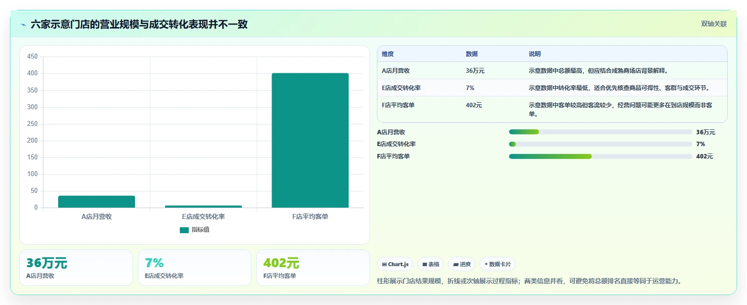
Task: Open the 7% KPI card
Action: [195, 268]
